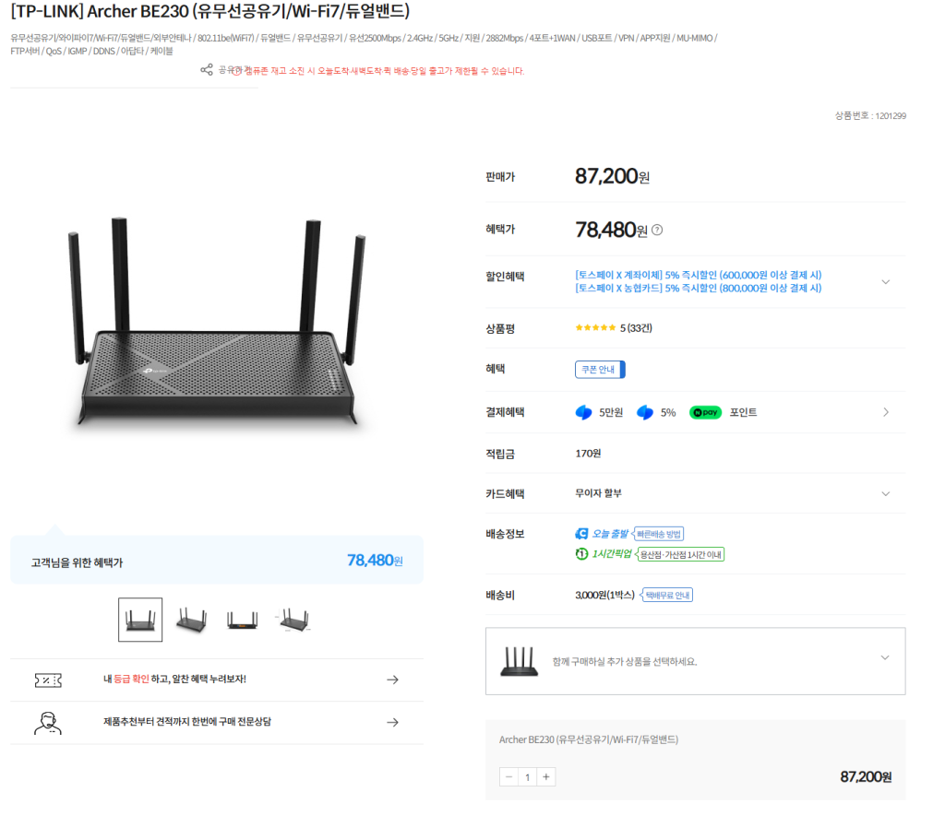This screenshot has width=945, height=816.
Task: Increase quantity with the plus button
Action: (x=547, y=777)
